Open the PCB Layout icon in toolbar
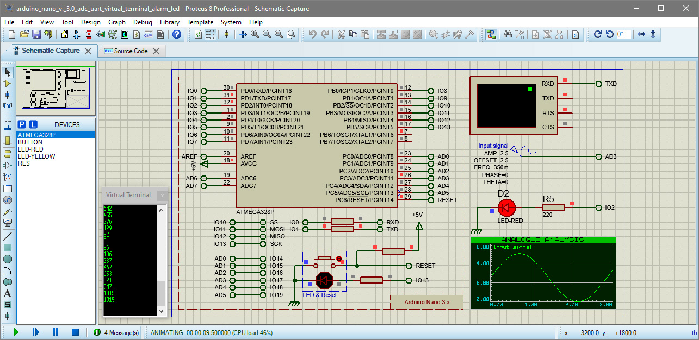 [x=89, y=34]
